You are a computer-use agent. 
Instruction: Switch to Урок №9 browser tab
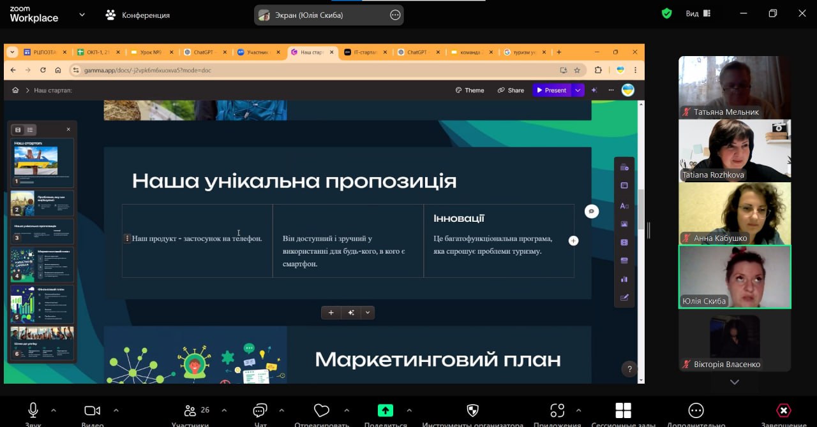coord(150,52)
